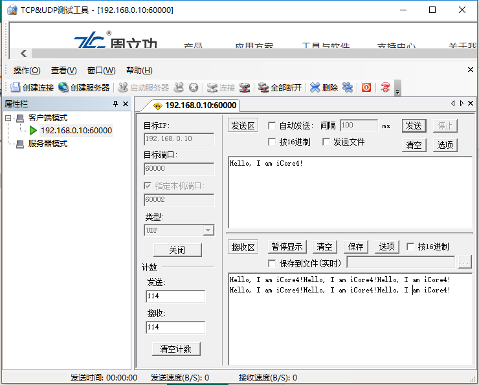Switch to the 192.168.0.10:60000 tab
The width and height of the screenshot is (479, 385).
[x=194, y=105]
